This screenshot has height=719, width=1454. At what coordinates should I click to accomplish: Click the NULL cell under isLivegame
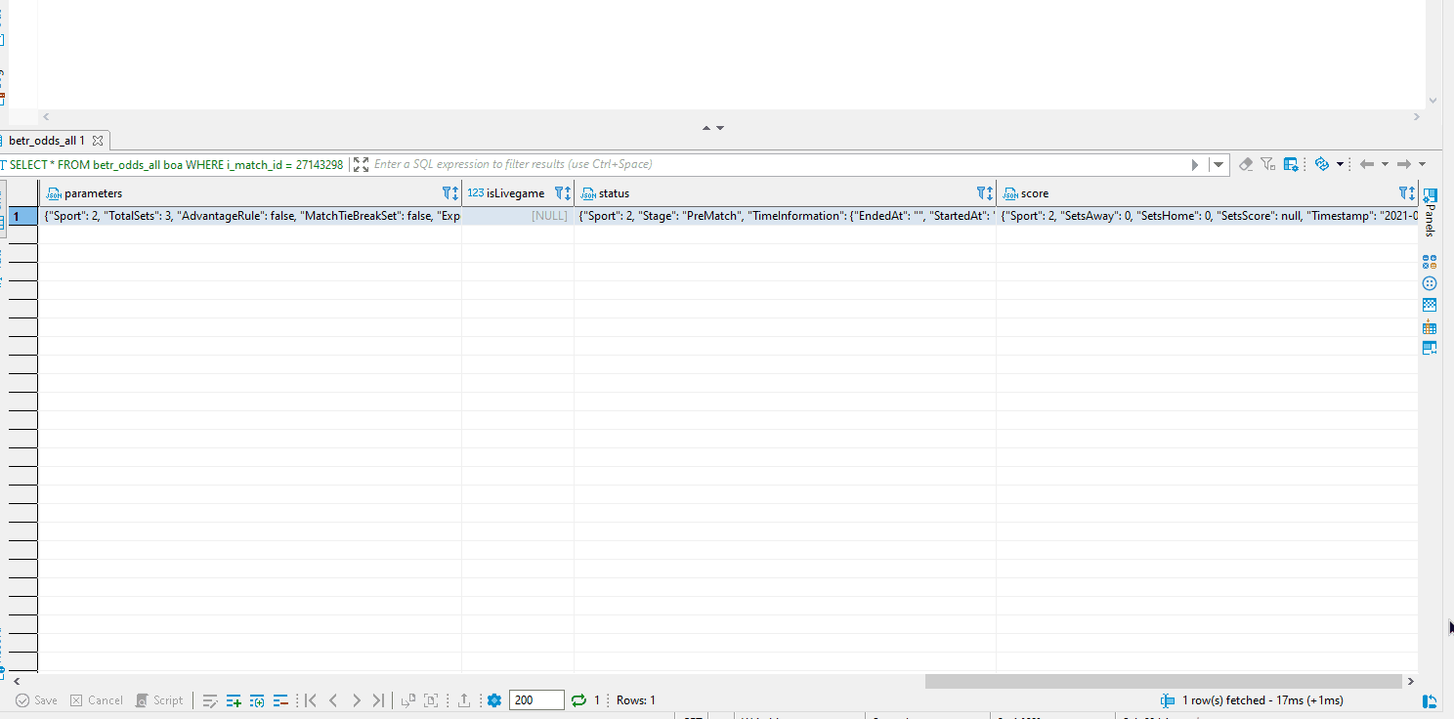coord(518,215)
